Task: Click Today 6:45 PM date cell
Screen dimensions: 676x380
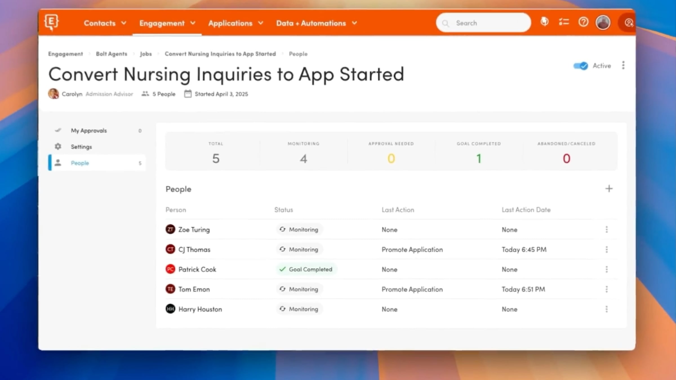Action: [524, 250]
